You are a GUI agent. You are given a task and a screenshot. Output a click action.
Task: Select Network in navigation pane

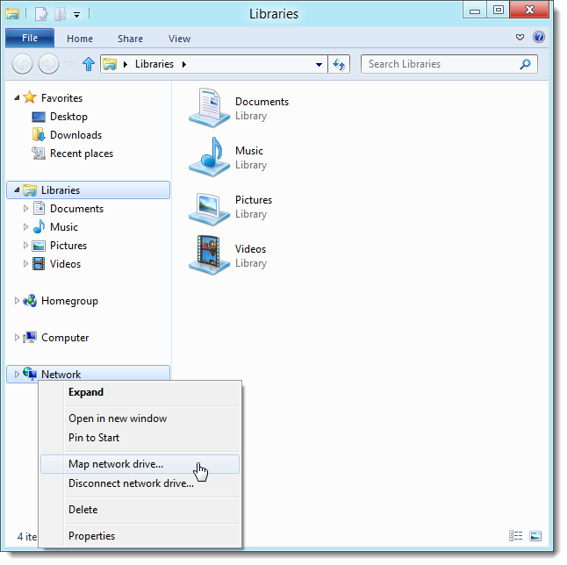pyautogui.click(x=88, y=374)
